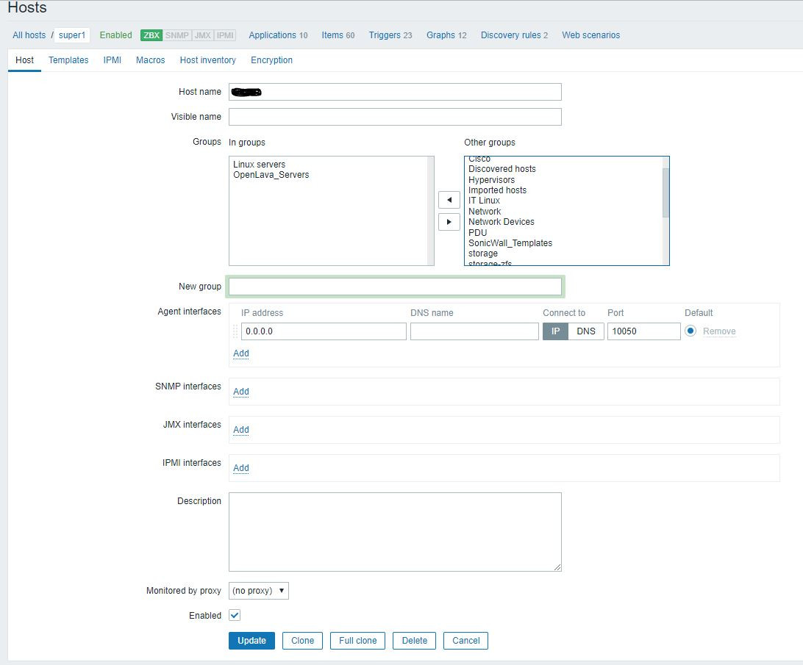The width and height of the screenshot is (803, 665).
Task: Click Add link under SNMP interfaces
Action: coord(241,392)
